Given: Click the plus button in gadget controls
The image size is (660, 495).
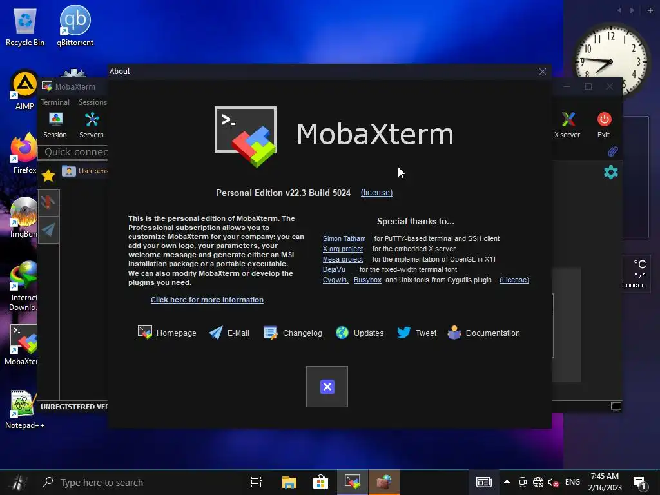Looking at the screenshot, I should (x=650, y=10).
